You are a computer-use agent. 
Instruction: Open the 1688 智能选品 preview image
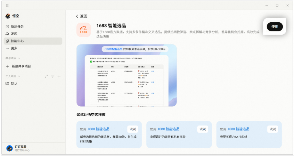[127, 75]
